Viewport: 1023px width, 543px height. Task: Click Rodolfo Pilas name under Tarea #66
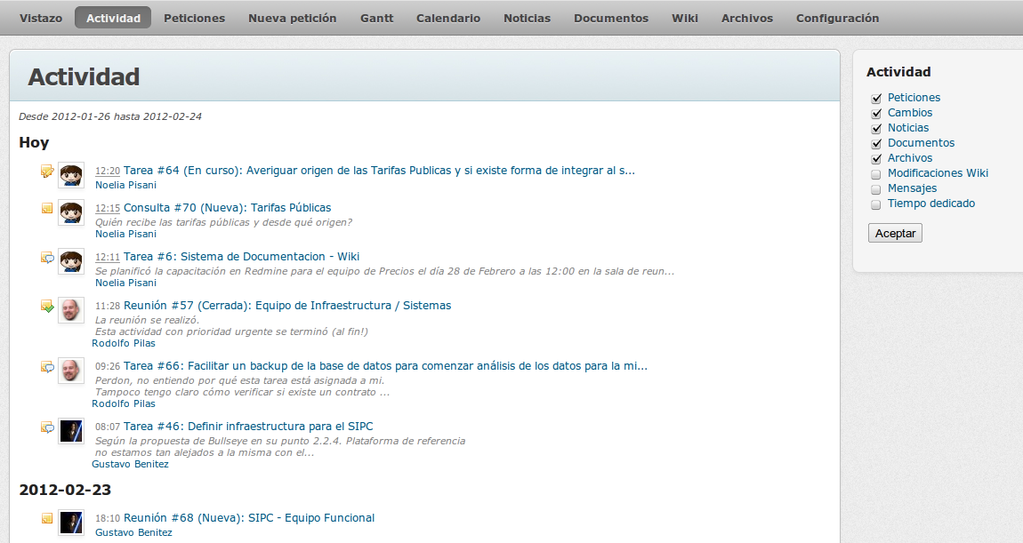124,404
